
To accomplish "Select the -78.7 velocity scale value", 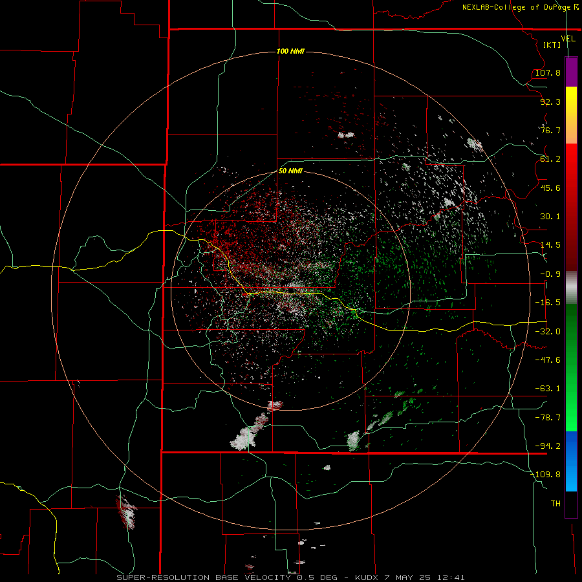I will tap(548, 418).
